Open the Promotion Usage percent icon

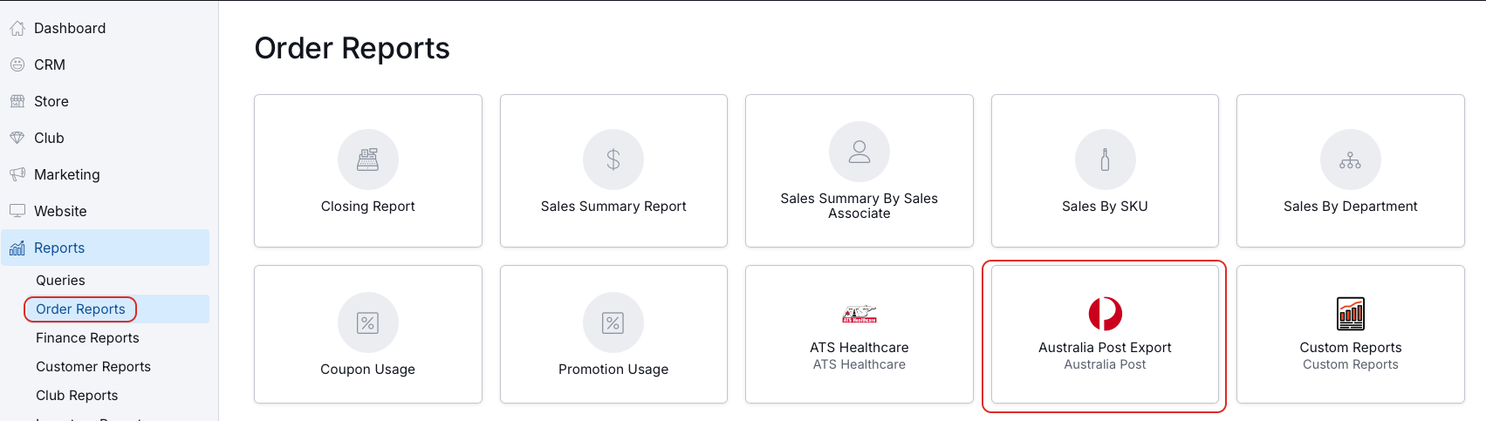pos(613,323)
